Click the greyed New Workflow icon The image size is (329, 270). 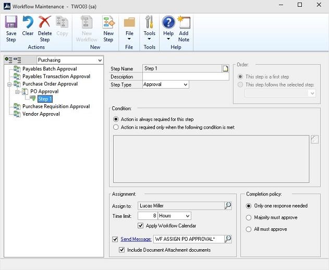coord(87,22)
